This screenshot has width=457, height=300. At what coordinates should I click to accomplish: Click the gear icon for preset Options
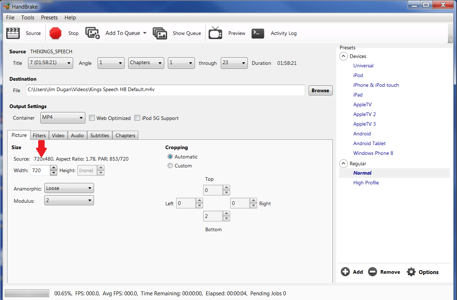411,272
